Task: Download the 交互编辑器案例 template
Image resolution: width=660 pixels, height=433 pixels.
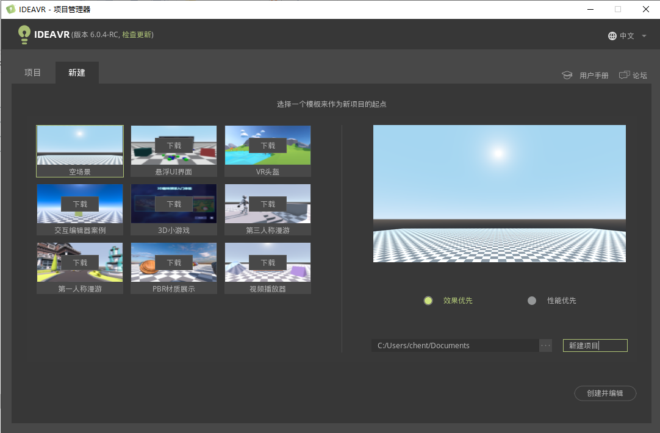Action: click(x=80, y=204)
